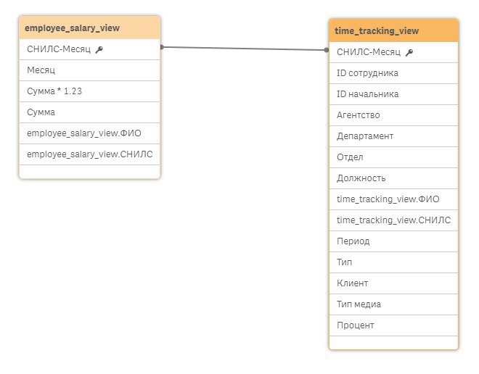Screen dimensions: 479x374
Task: Select employee_salary_view.СНИЛС field
Action: [90, 154]
